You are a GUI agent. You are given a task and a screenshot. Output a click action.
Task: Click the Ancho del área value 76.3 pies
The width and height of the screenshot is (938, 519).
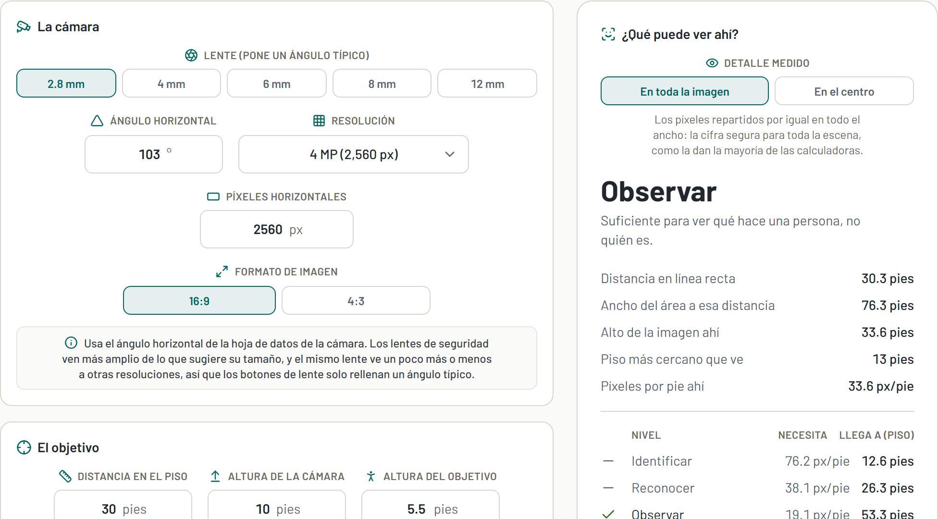point(888,305)
